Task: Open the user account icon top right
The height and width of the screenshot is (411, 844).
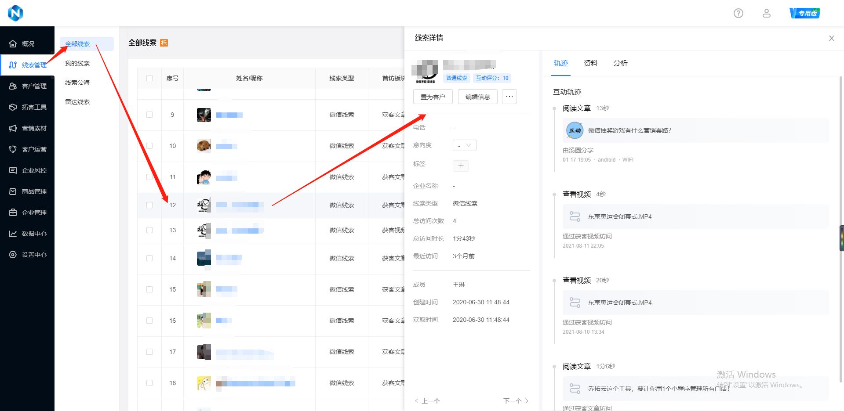Action: coord(767,13)
